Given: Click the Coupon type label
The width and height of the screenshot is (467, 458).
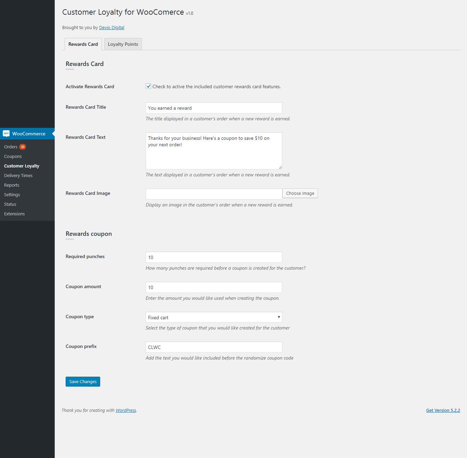Looking at the screenshot, I should click(x=80, y=316).
